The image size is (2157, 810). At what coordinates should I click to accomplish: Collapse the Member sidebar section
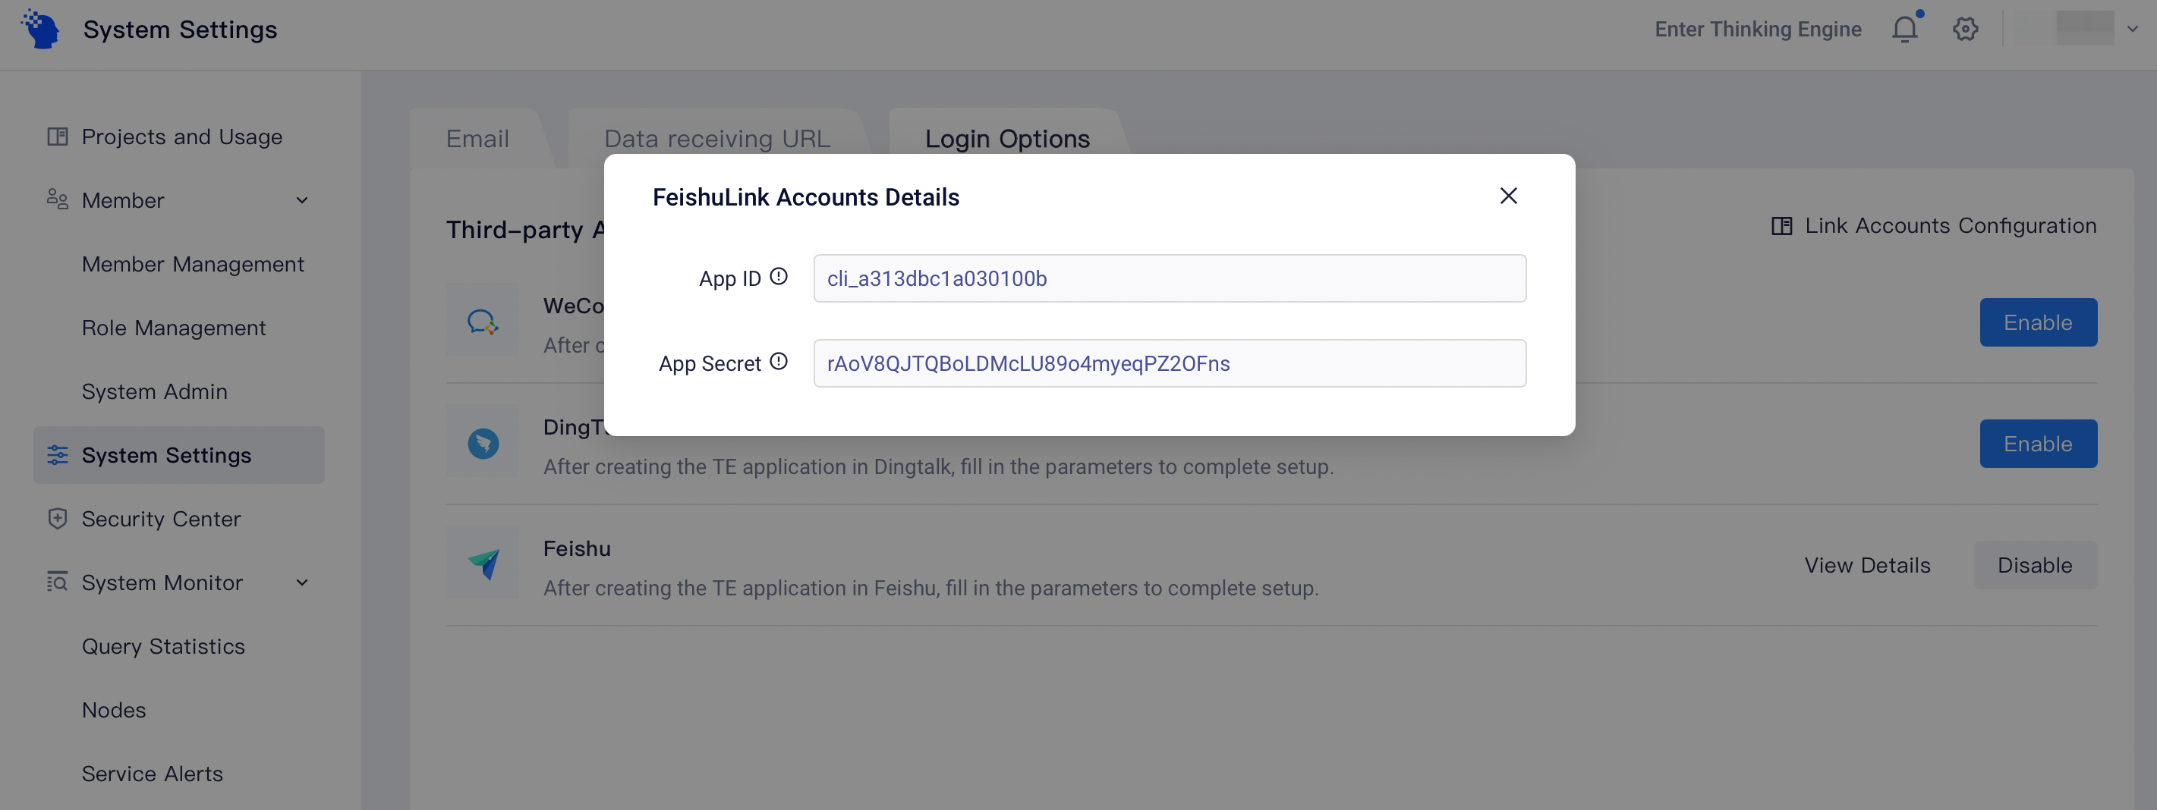pyautogui.click(x=302, y=201)
